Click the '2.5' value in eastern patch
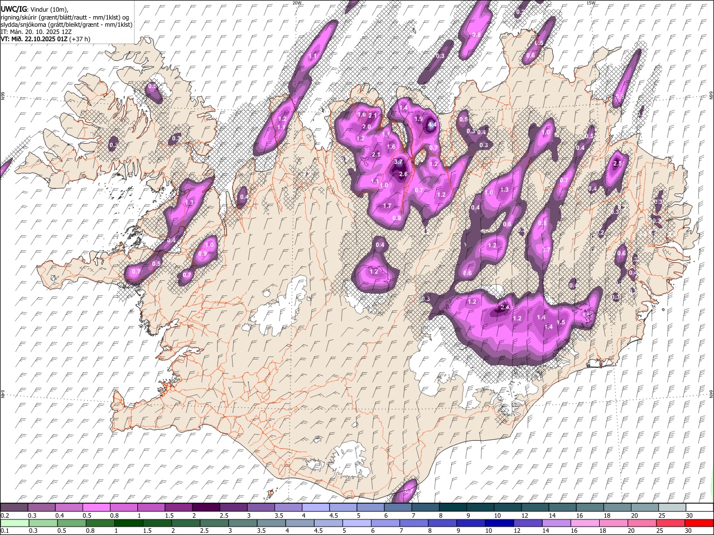Image resolution: width=714 pixels, height=535 pixels. 617,164
